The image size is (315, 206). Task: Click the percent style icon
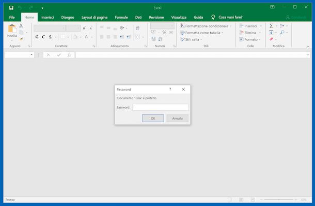[x=164, y=33]
